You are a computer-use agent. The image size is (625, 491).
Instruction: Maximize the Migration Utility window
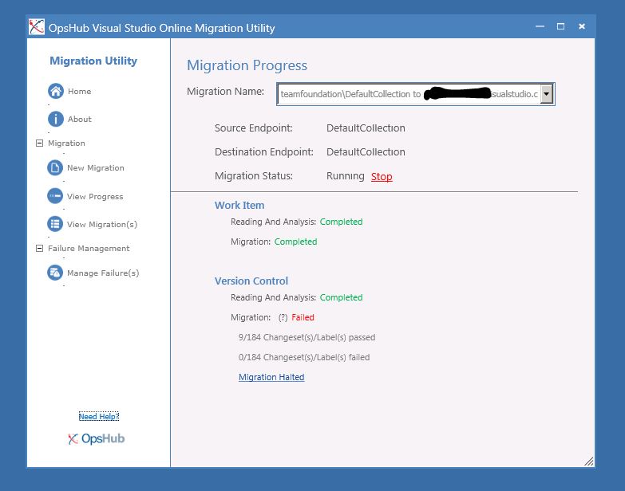pos(560,26)
